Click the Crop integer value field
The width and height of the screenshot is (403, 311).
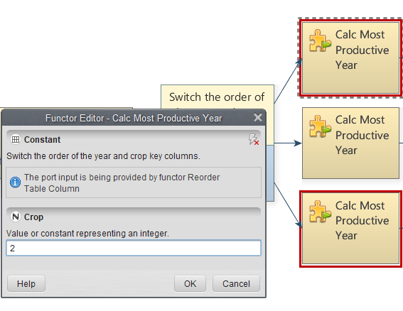click(134, 248)
